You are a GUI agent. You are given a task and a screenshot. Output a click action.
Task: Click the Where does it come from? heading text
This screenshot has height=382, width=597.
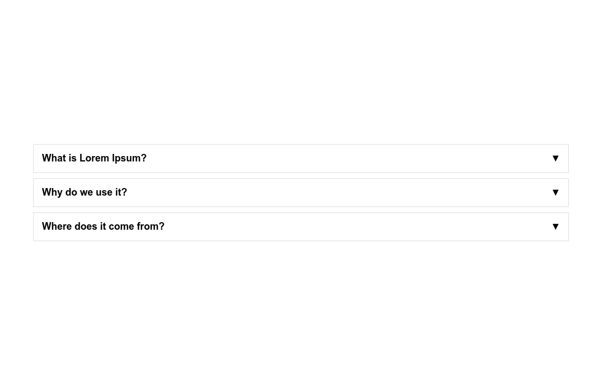[103, 226]
